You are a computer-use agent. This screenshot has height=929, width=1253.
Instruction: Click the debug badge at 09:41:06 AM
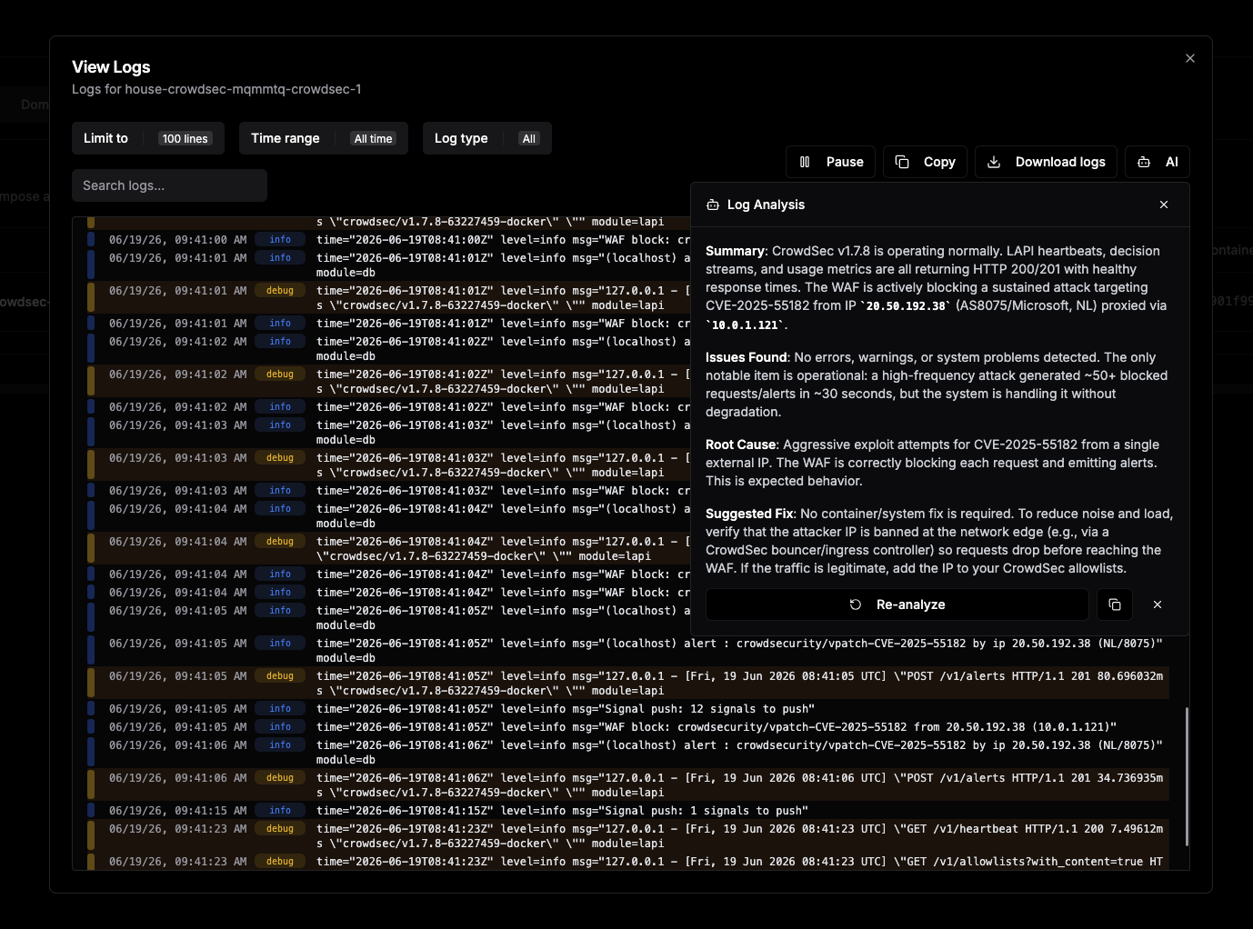click(280, 778)
